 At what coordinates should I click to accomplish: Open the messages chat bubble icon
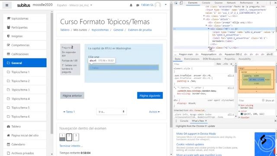point(138,5)
